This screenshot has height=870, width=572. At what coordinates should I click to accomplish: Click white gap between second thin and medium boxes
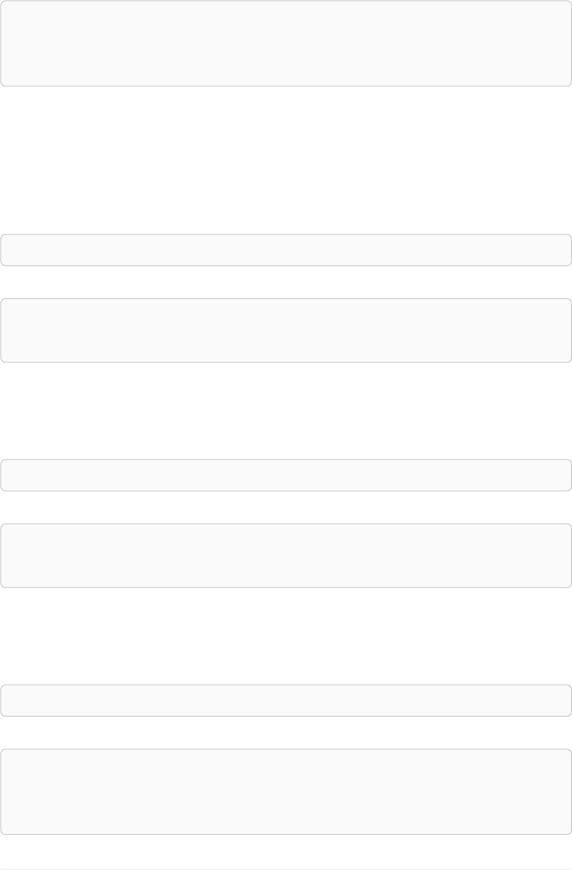tap(286, 507)
